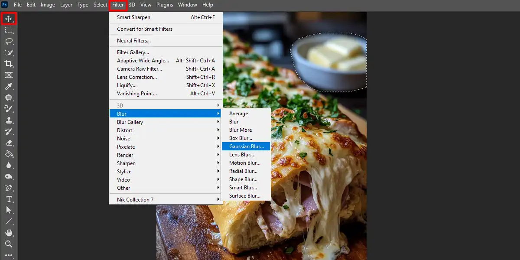
Task: Expand the Nik Collection 7 submenu
Action: 166,200
